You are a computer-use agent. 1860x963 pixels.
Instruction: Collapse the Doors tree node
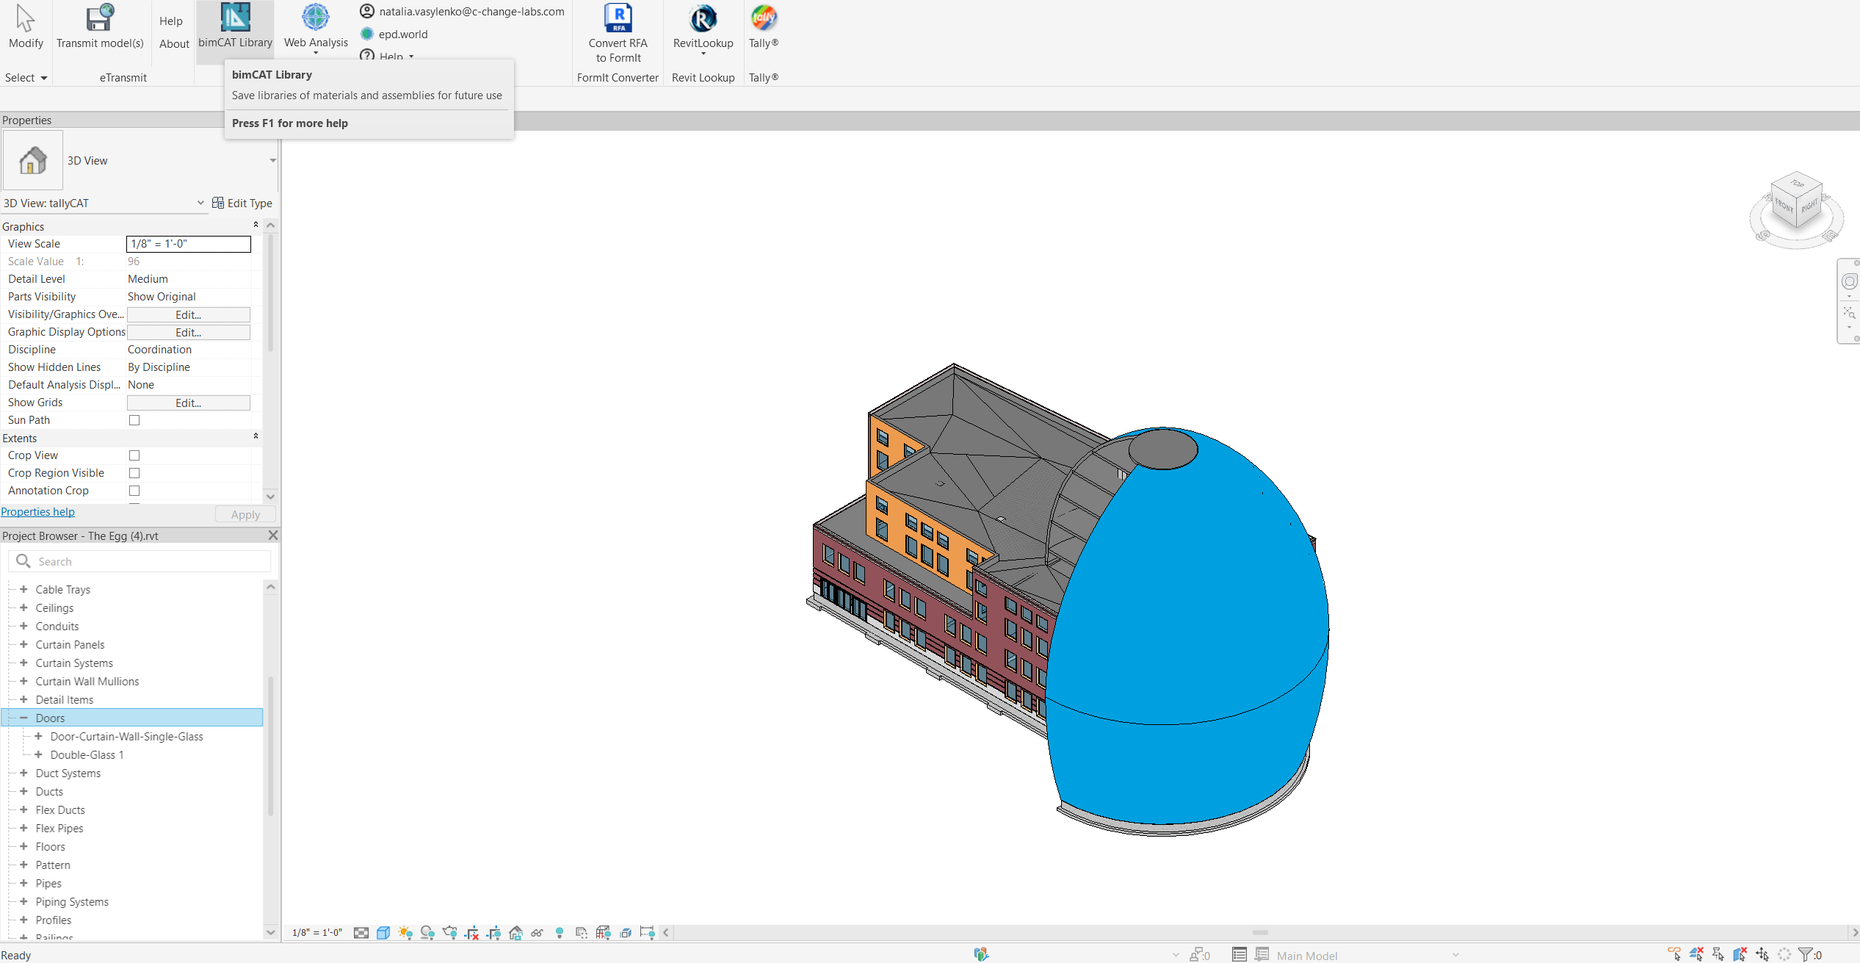(x=23, y=718)
